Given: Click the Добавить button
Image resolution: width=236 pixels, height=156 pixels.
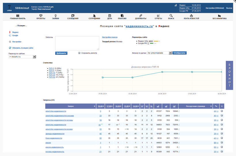Looking at the screenshot, I should [61, 53].
